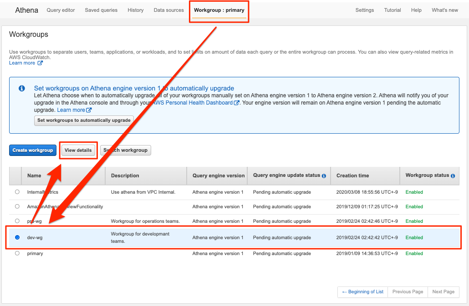Viewport: 469px width, 306px height.
Task: Click Enabled status in the primary row
Action: click(414, 253)
